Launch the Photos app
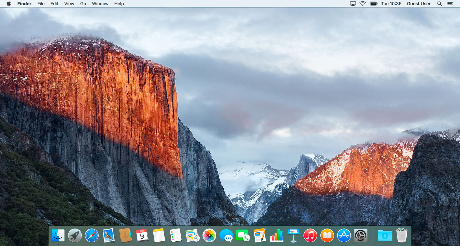The height and width of the screenshot is (246, 460). 209,236
